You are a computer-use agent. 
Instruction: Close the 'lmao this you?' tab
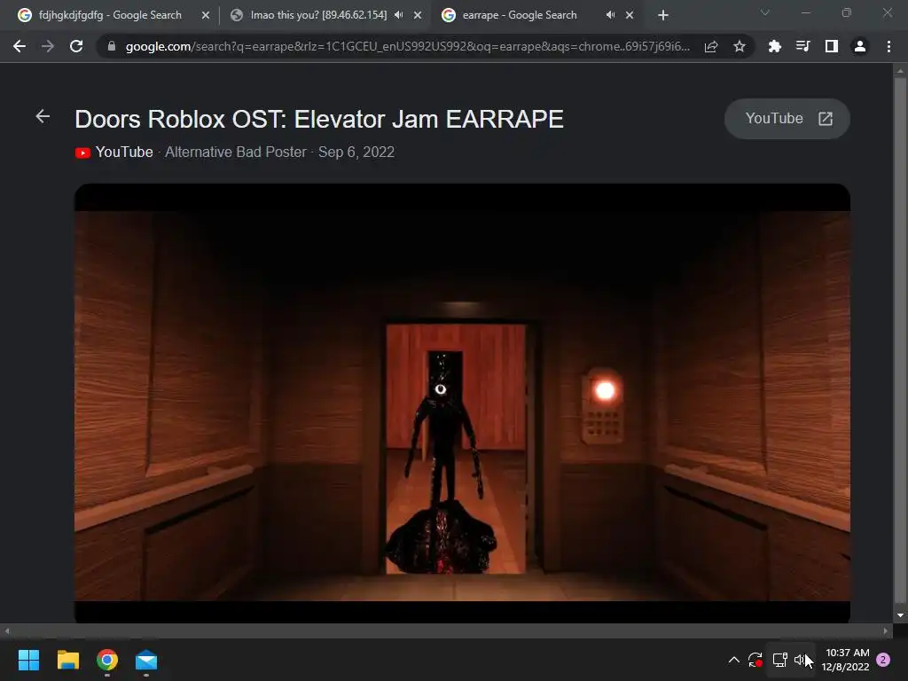click(418, 15)
